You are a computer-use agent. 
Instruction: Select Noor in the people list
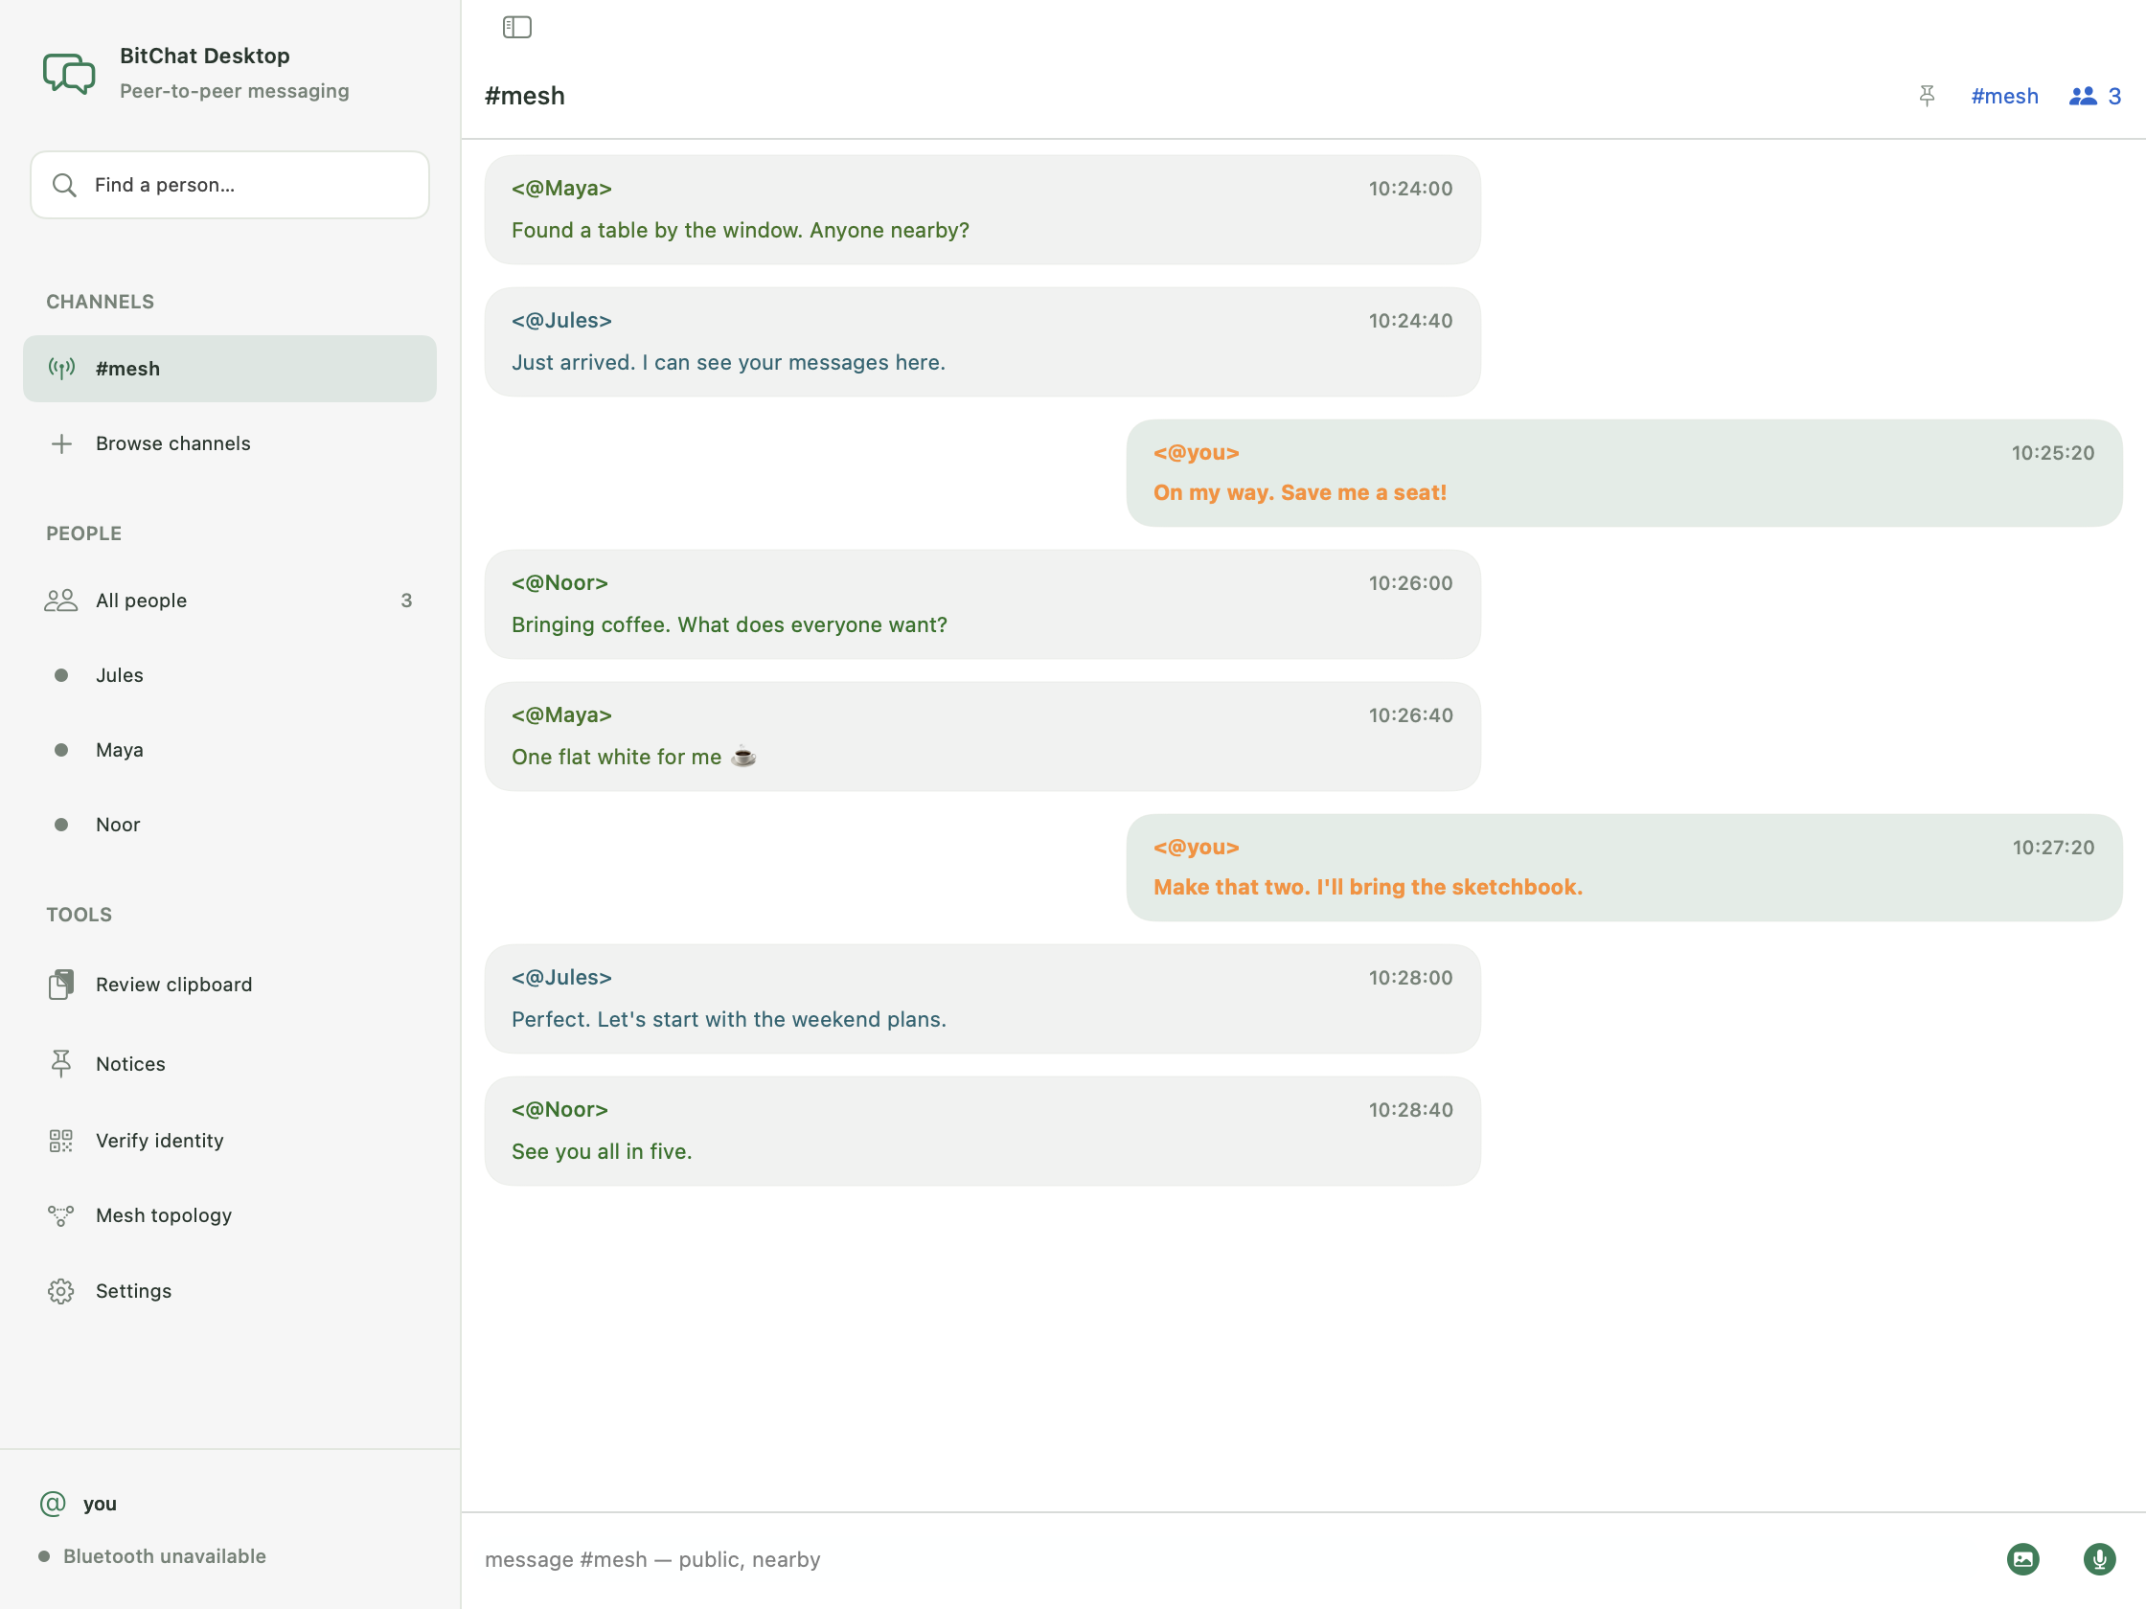pos(230,825)
